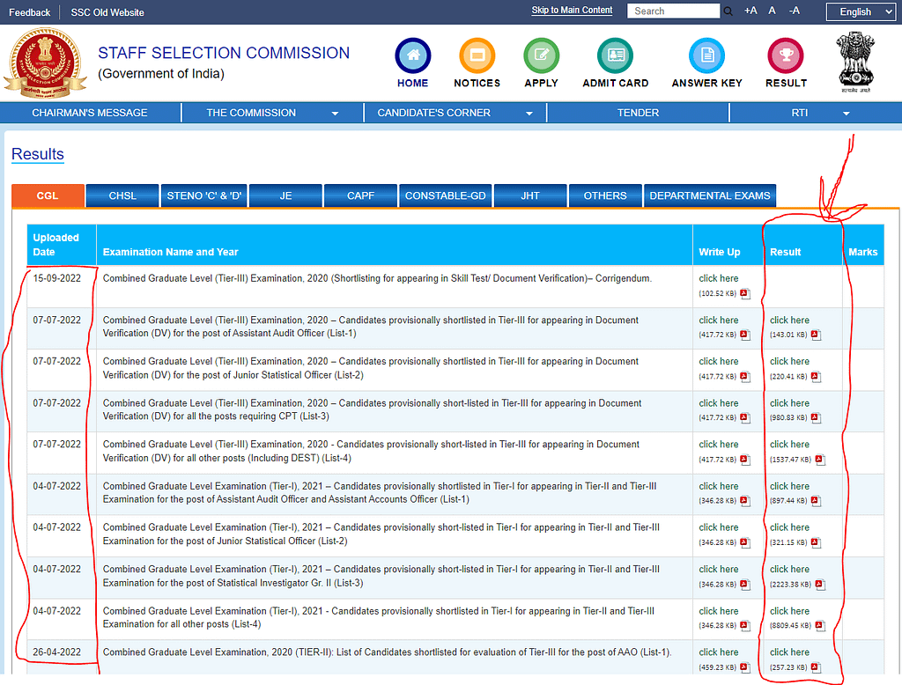
Task: Select the CGL tab
Action: click(x=48, y=195)
